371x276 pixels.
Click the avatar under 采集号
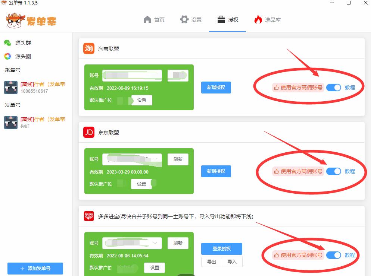click(x=11, y=88)
